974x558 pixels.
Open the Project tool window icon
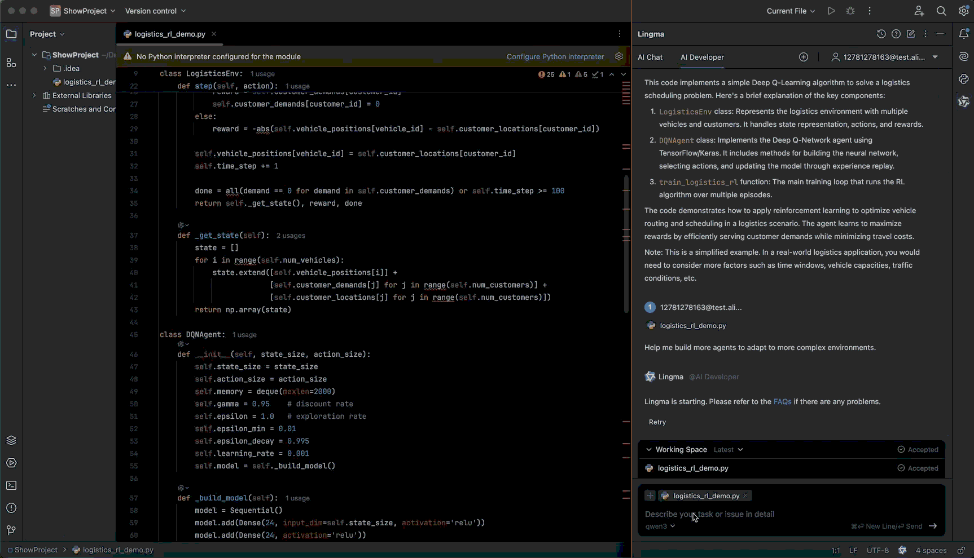[11, 34]
